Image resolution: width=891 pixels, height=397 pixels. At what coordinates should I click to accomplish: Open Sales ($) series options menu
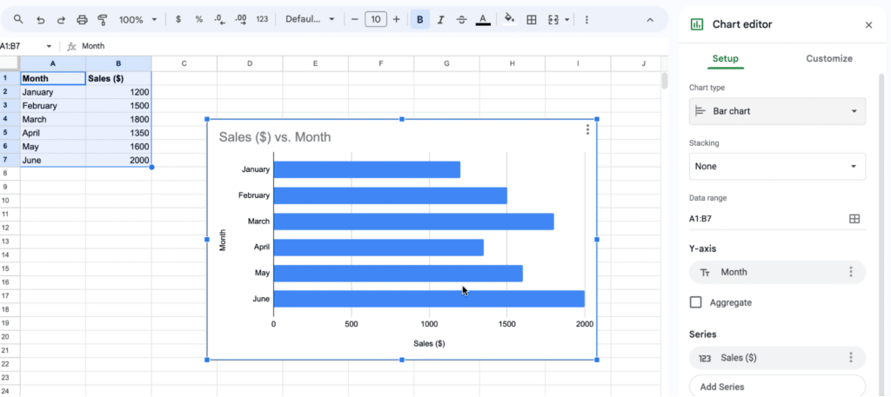[851, 357]
